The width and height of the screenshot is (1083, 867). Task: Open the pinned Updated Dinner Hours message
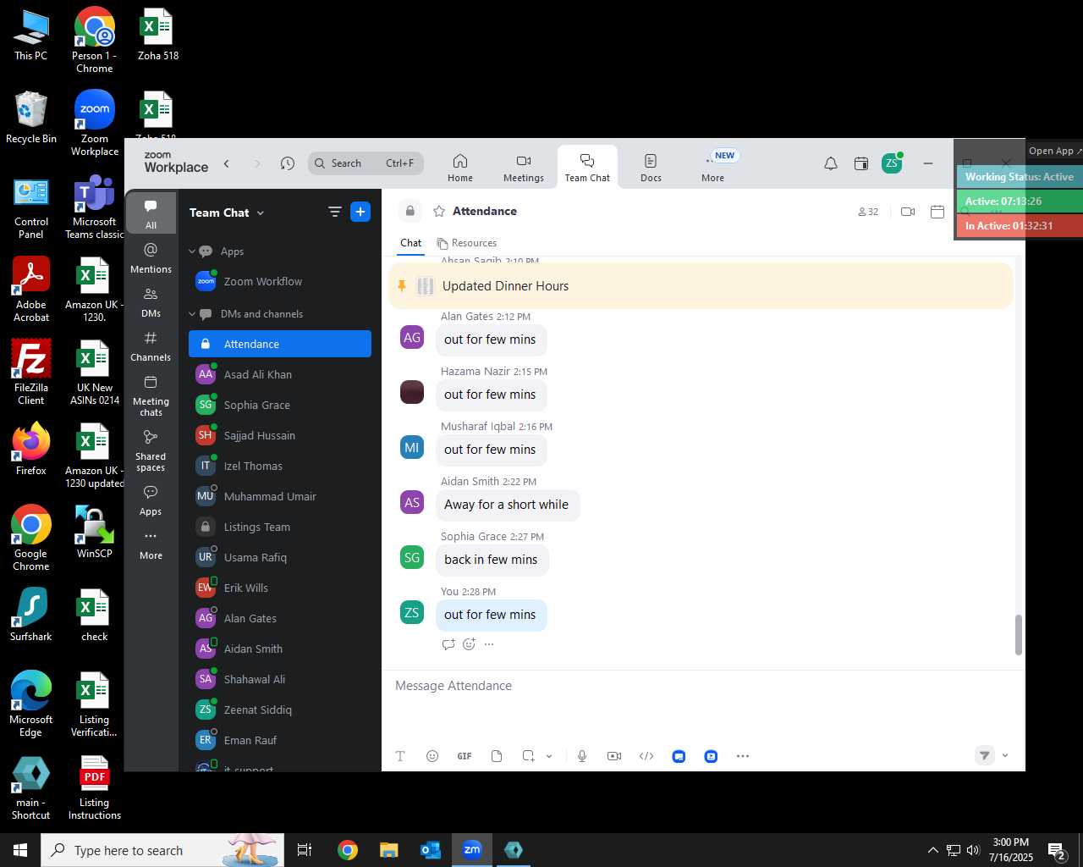(x=701, y=286)
